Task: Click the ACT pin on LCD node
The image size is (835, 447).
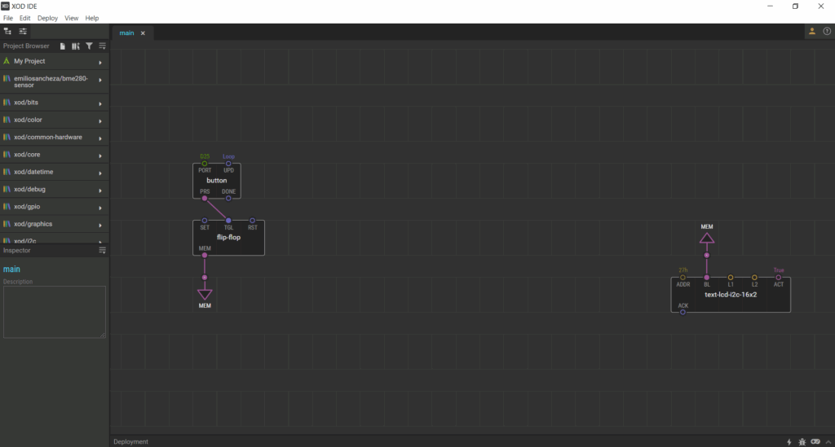Action: (779, 278)
